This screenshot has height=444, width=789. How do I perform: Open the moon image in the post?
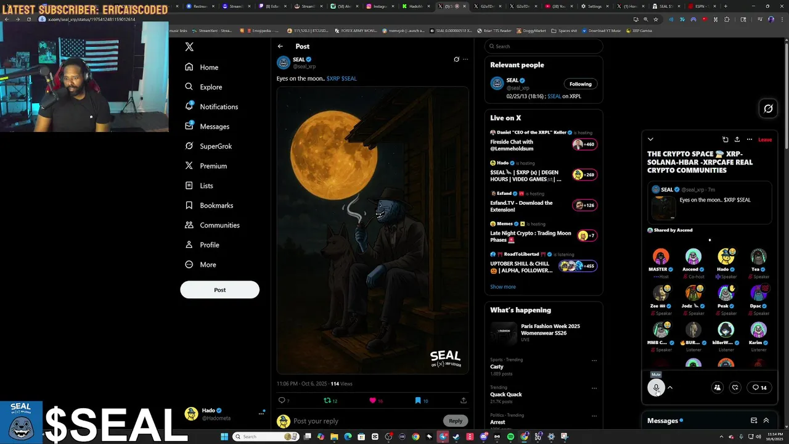point(372,230)
